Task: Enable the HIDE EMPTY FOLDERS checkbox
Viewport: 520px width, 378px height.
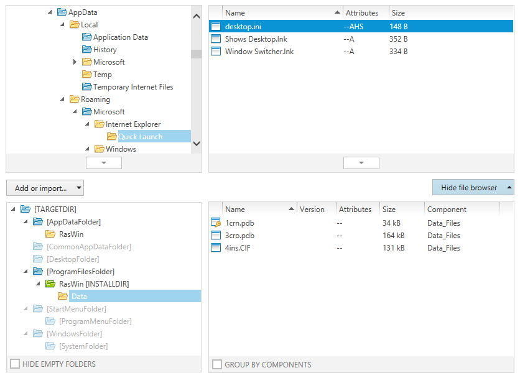Action: coord(14,365)
